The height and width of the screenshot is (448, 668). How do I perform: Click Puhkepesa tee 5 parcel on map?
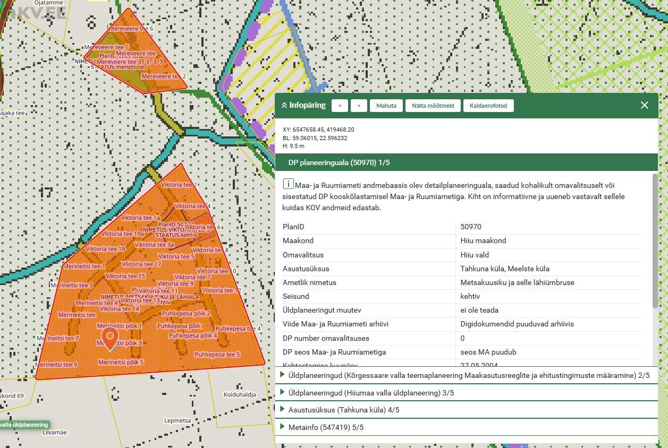coord(217,355)
